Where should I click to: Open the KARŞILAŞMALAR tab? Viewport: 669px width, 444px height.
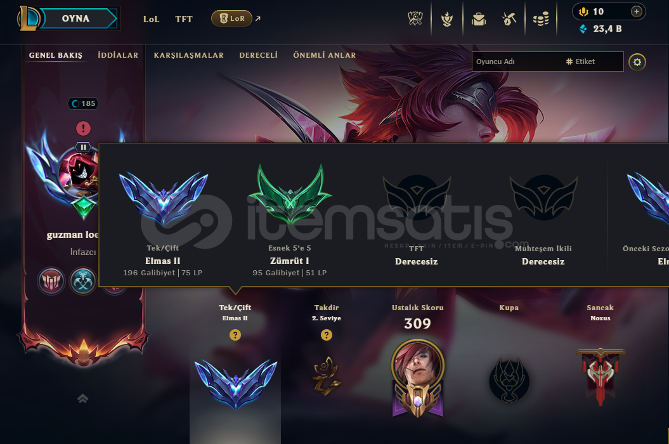(188, 55)
